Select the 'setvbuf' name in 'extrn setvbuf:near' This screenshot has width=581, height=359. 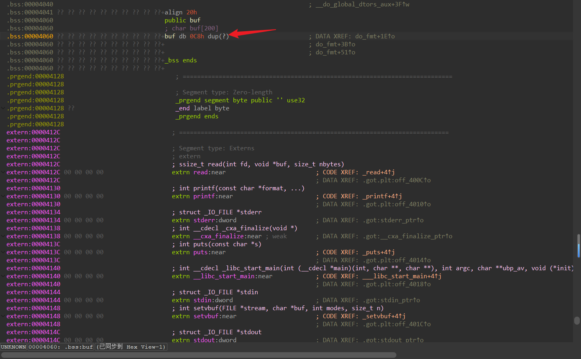tap(206, 316)
